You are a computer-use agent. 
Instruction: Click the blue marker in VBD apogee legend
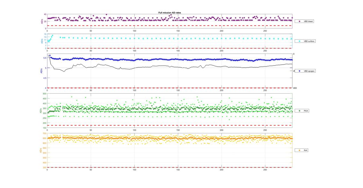click(x=299, y=71)
